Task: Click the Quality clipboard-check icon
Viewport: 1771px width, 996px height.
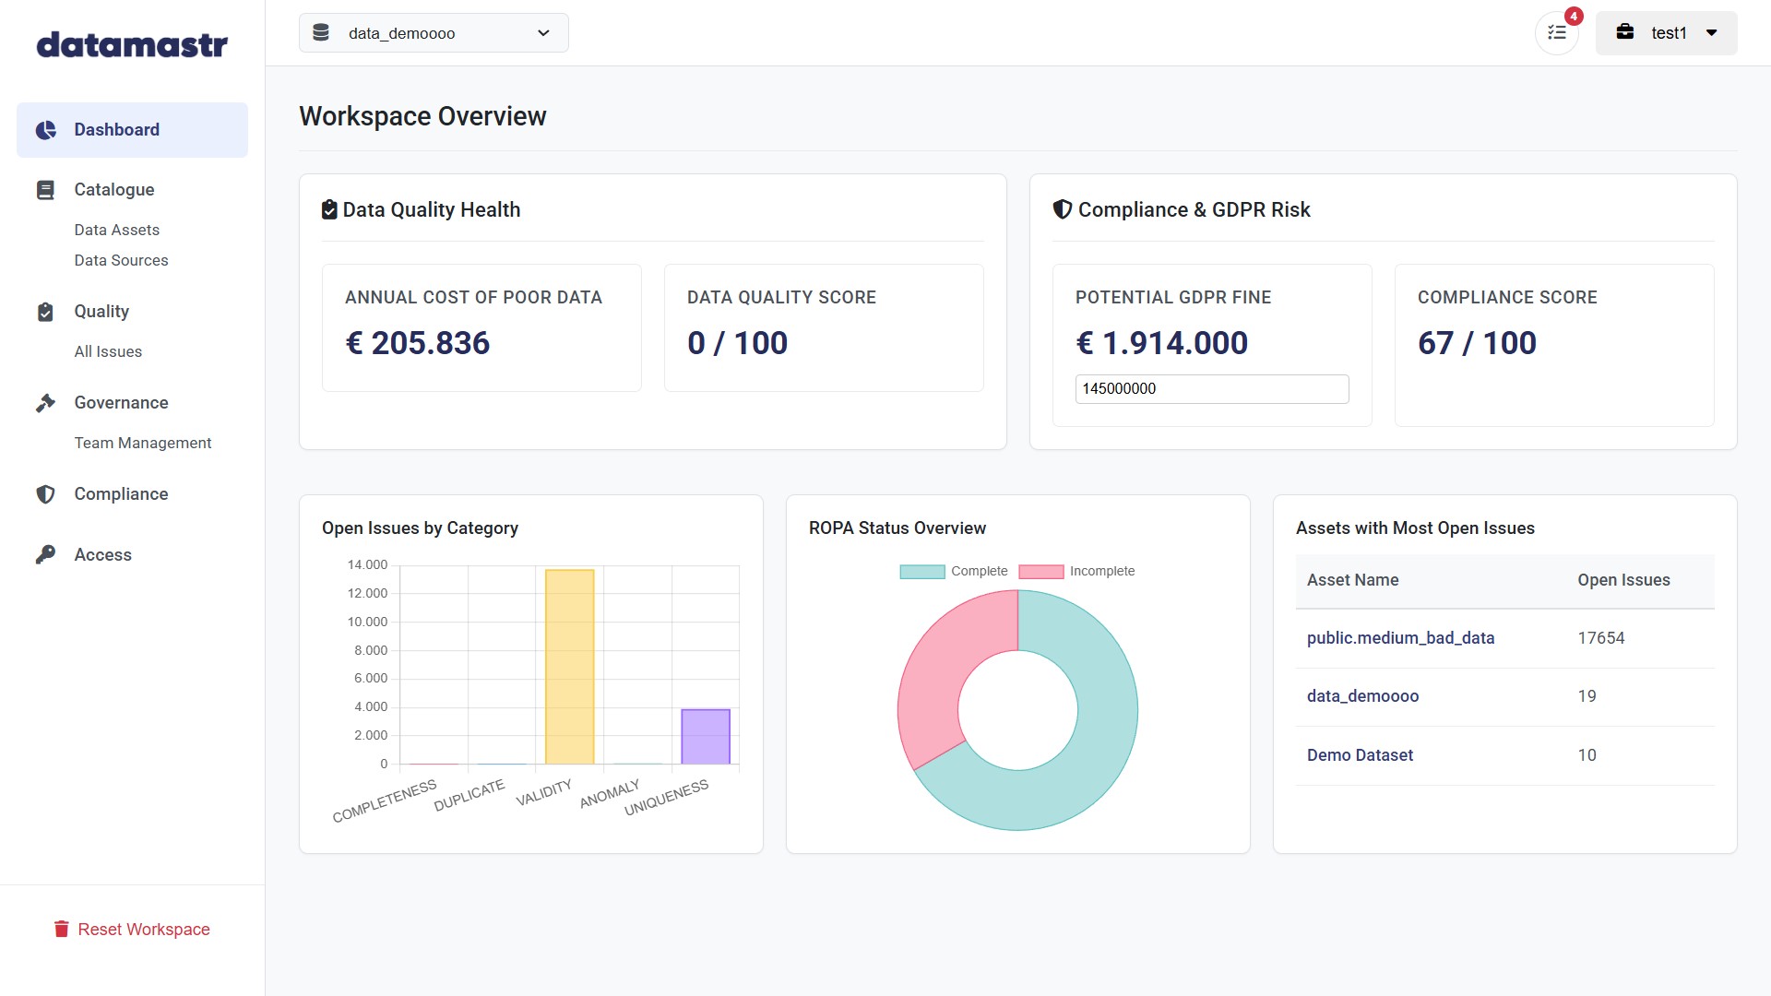Action: pos(45,312)
